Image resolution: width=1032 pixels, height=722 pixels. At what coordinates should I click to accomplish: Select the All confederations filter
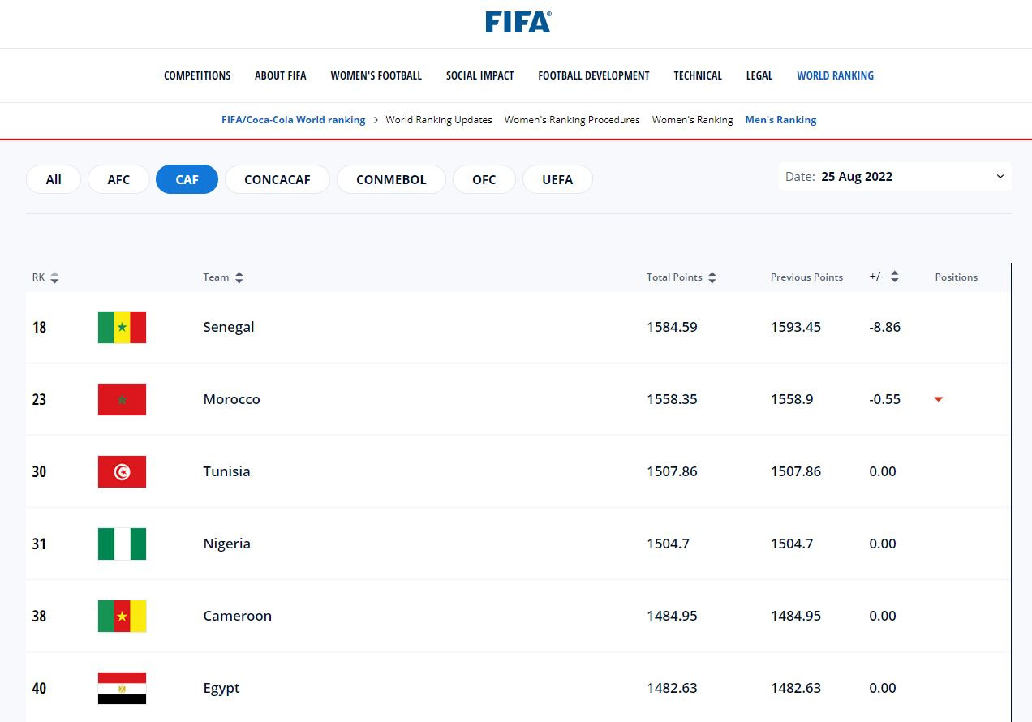coord(54,179)
